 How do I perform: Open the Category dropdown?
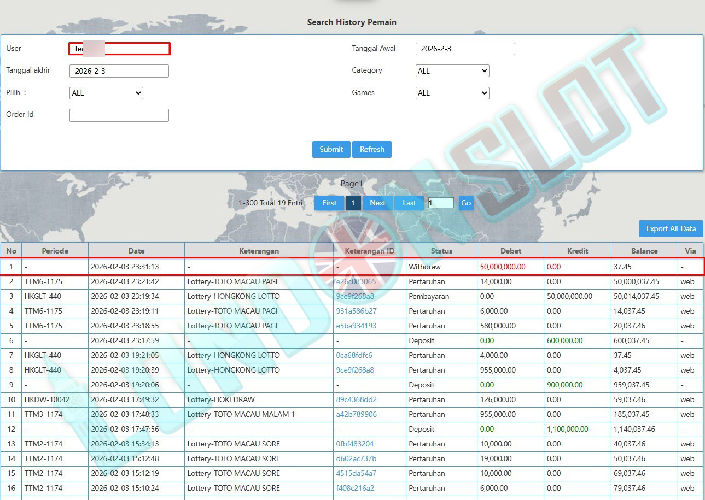pyautogui.click(x=452, y=71)
